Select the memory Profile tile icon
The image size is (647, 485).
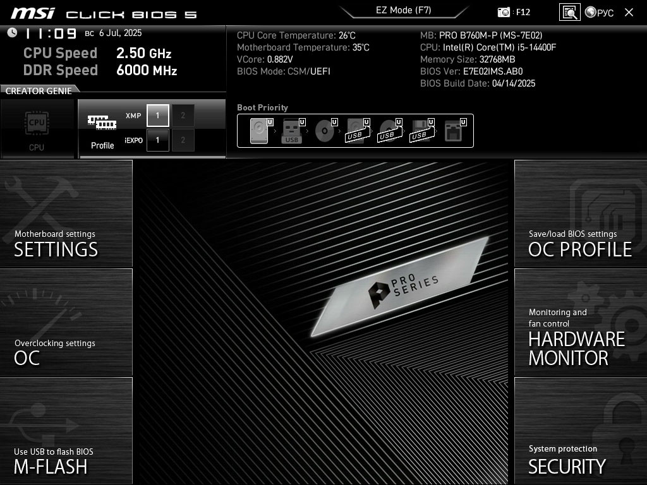[x=102, y=122]
